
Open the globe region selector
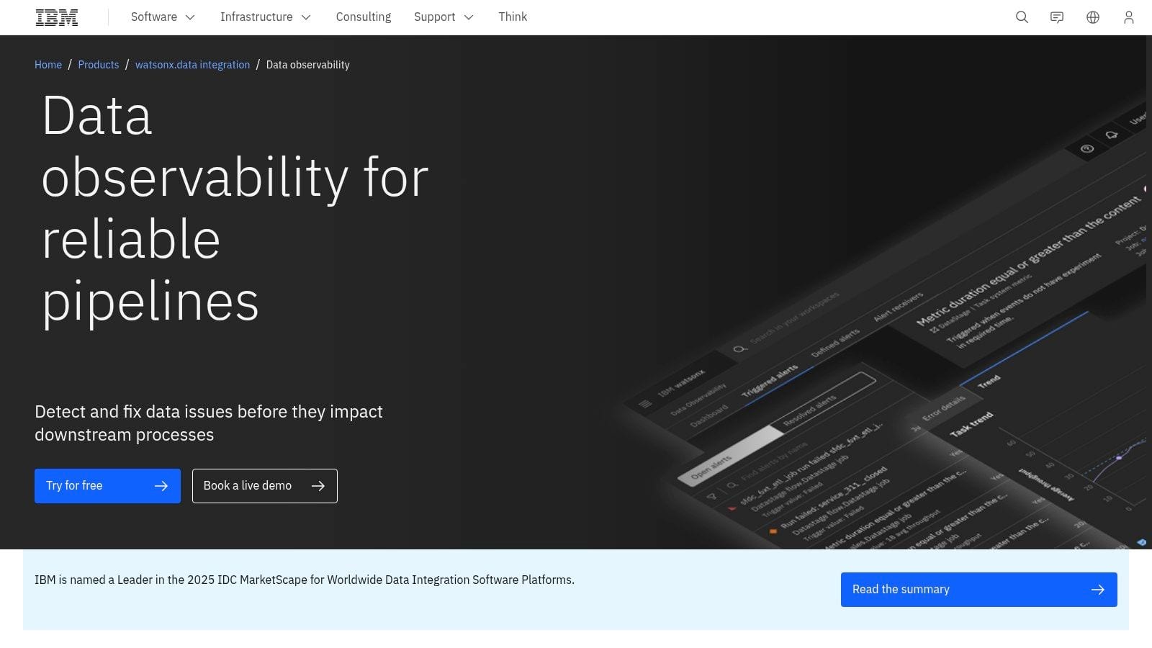(1093, 17)
